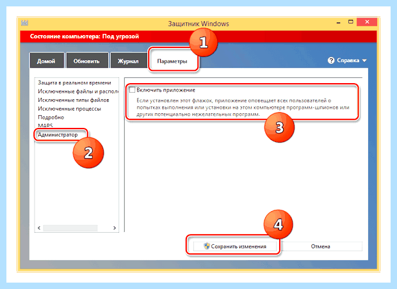Click the help question mark icon
Screen dimensions: 397x289
[331, 61]
